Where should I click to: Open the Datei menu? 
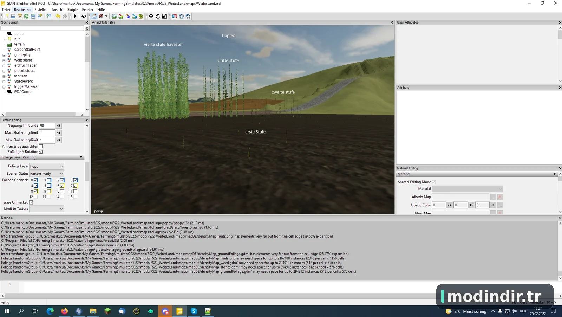pyautogui.click(x=6, y=9)
